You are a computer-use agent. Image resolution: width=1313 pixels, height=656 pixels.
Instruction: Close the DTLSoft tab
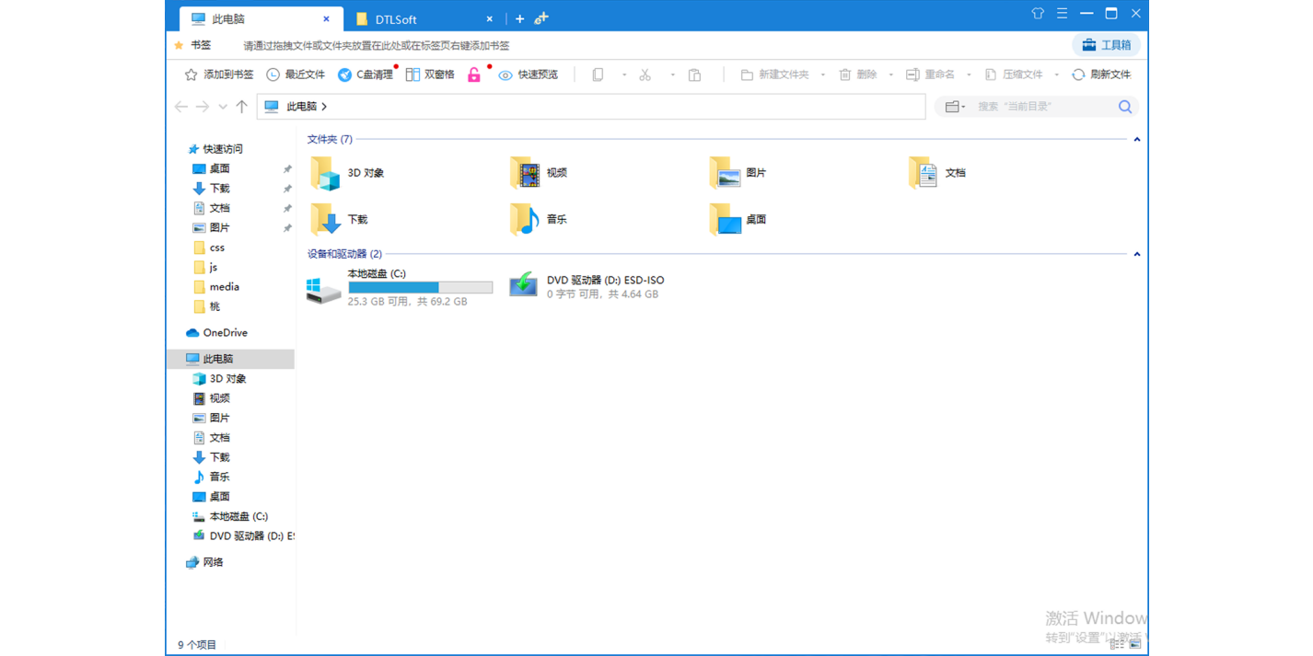coord(489,18)
